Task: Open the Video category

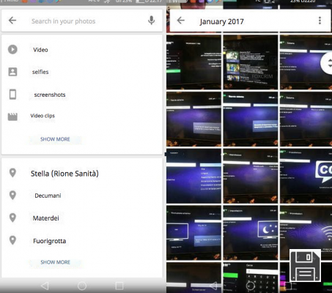Action: click(x=82, y=50)
